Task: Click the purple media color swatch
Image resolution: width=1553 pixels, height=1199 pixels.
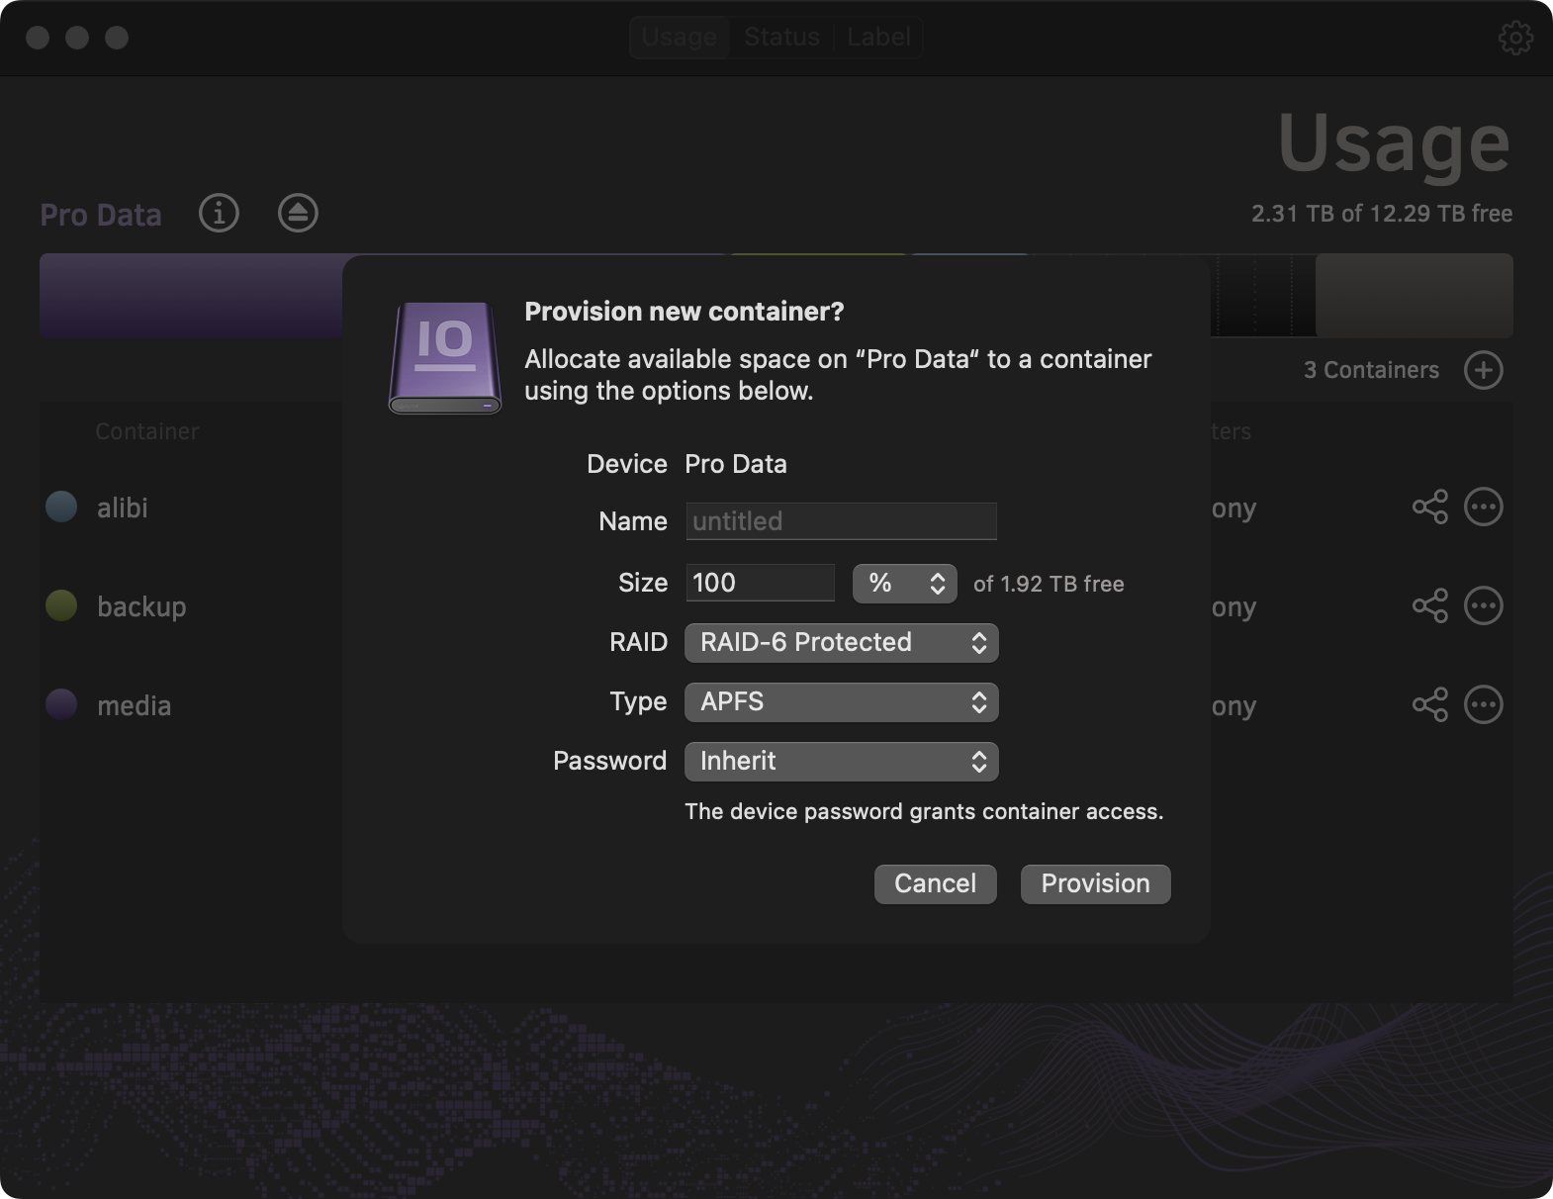Action: [x=61, y=704]
